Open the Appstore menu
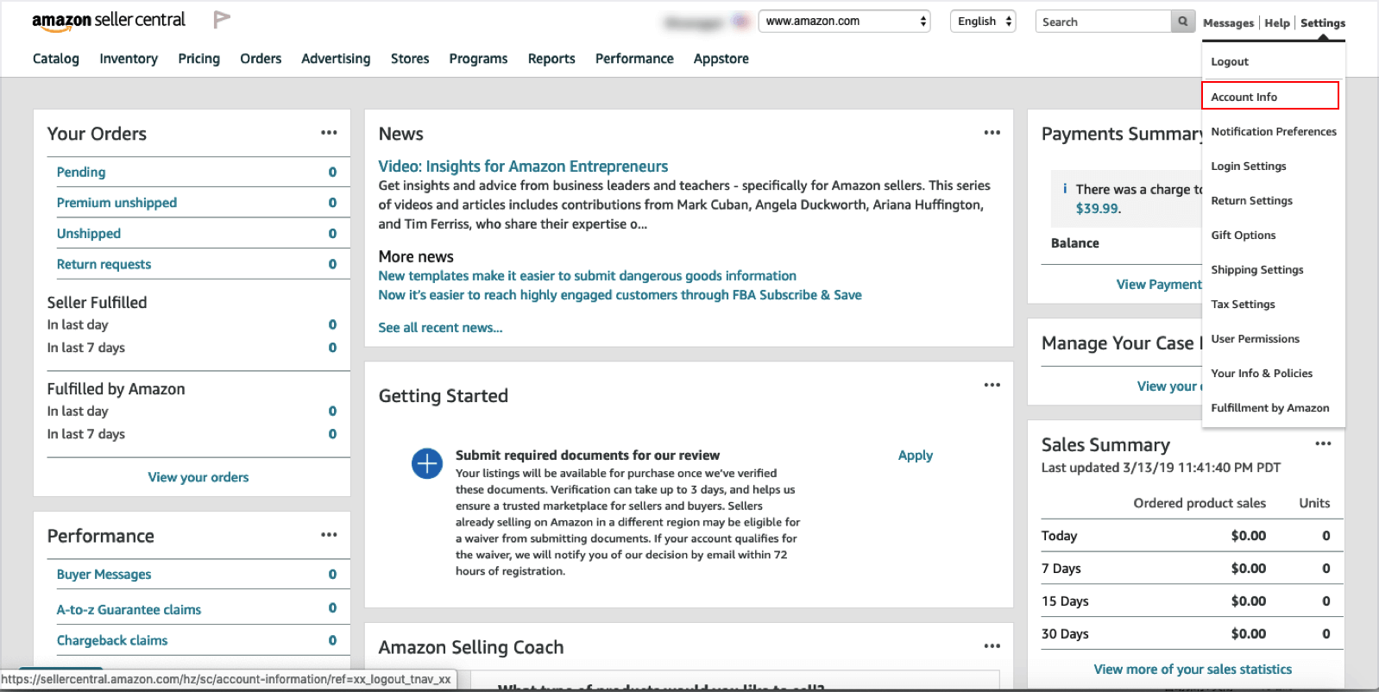This screenshot has width=1379, height=692. pyautogui.click(x=721, y=59)
